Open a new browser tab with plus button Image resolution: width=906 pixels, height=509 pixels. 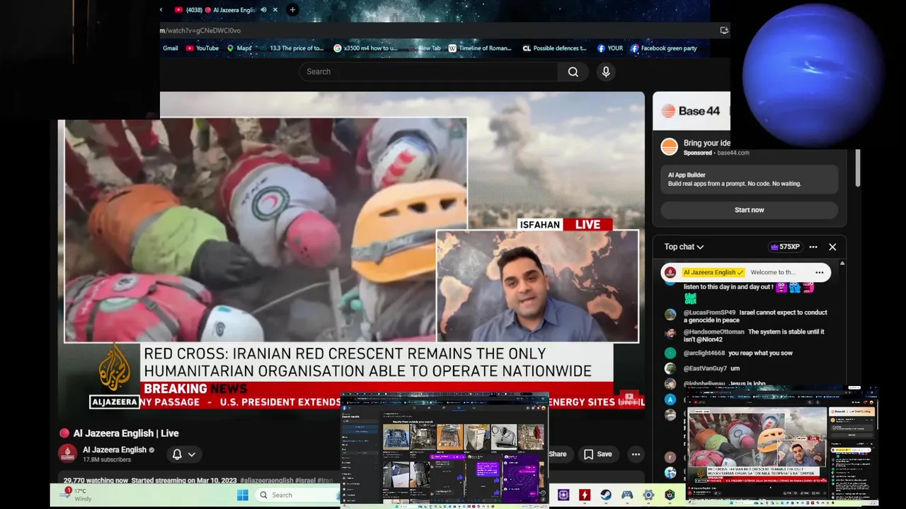coord(292,10)
